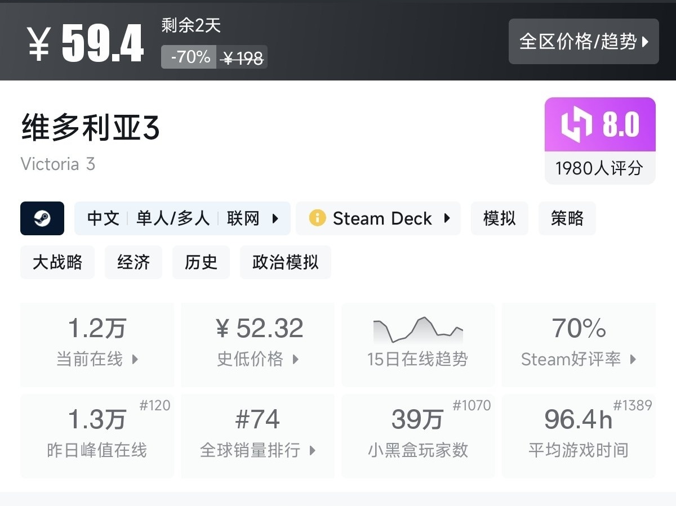Screen dimensions: 676x506
Task: Select the 政治模拟 tag
Action: [285, 262]
